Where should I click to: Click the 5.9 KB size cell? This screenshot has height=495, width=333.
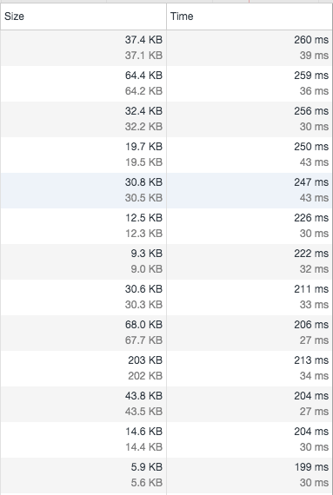tap(83, 475)
